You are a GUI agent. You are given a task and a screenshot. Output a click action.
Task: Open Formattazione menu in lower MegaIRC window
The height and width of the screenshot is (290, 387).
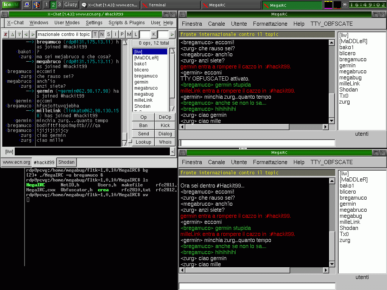[270, 162]
